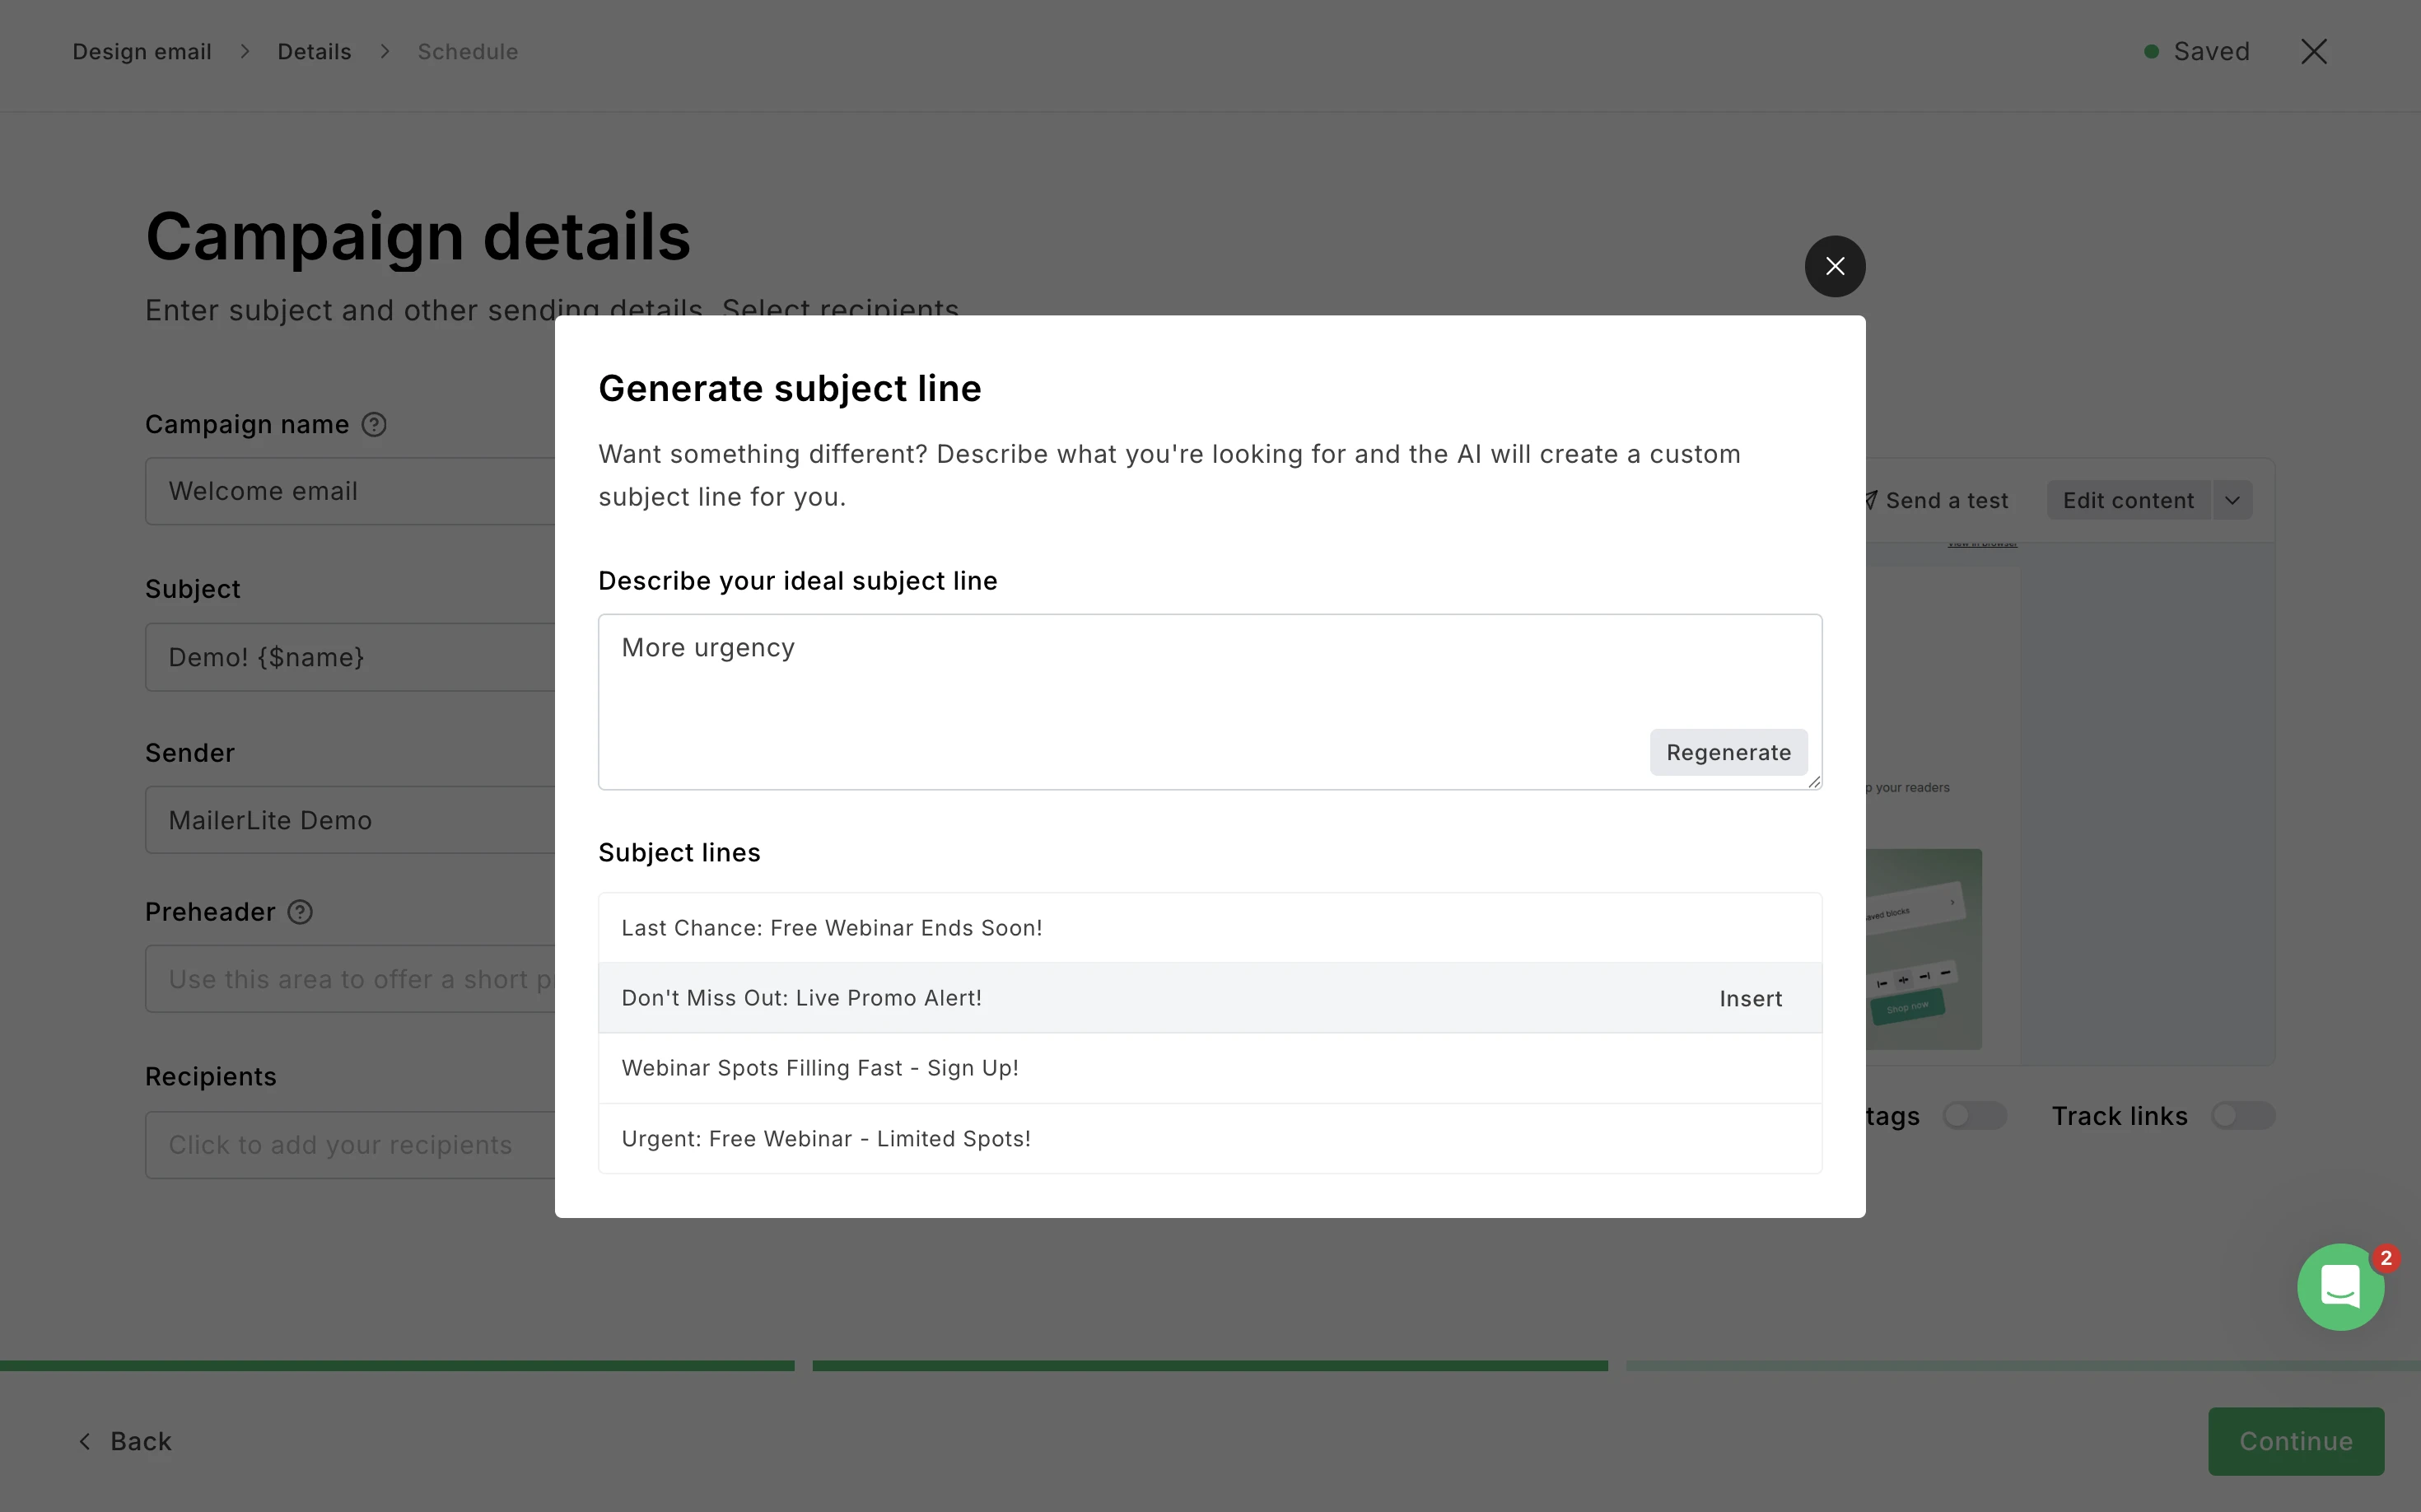Focus the ideal subject line description textarea
2421x1512 pixels.
(x=1210, y=702)
